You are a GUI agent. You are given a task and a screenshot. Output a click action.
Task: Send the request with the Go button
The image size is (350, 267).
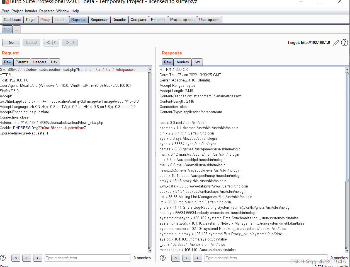(x=11, y=42)
